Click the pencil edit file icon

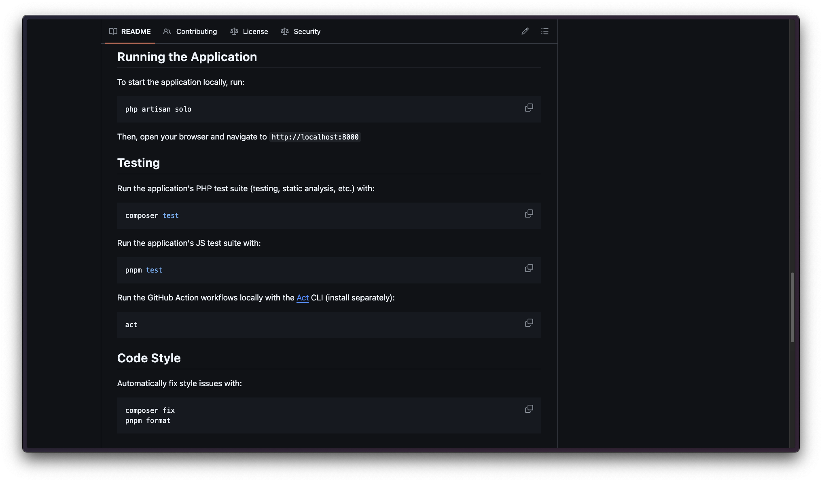point(525,31)
